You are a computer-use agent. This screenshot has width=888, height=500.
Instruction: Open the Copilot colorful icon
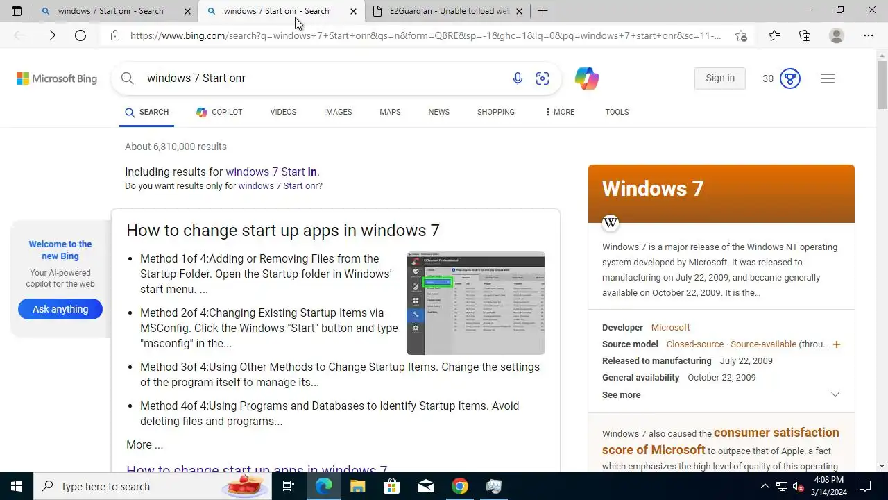pyautogui.click(x=587, y=78)
